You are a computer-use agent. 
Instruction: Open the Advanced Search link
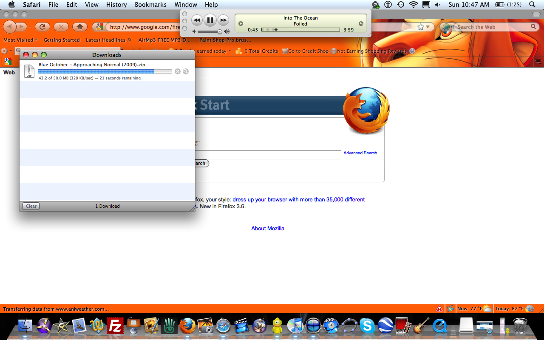[360, 153]
